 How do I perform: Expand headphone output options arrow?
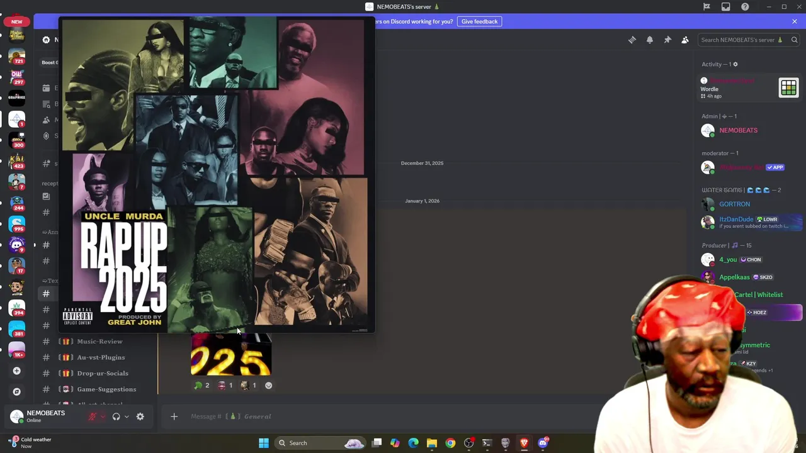click(127, 417)
